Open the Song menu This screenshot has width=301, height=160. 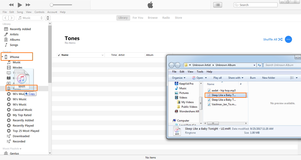click(x=20, y=12)
